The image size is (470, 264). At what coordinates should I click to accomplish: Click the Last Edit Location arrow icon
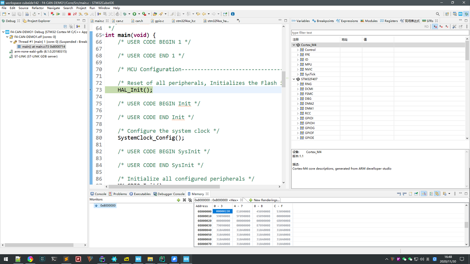pos(198,14)
